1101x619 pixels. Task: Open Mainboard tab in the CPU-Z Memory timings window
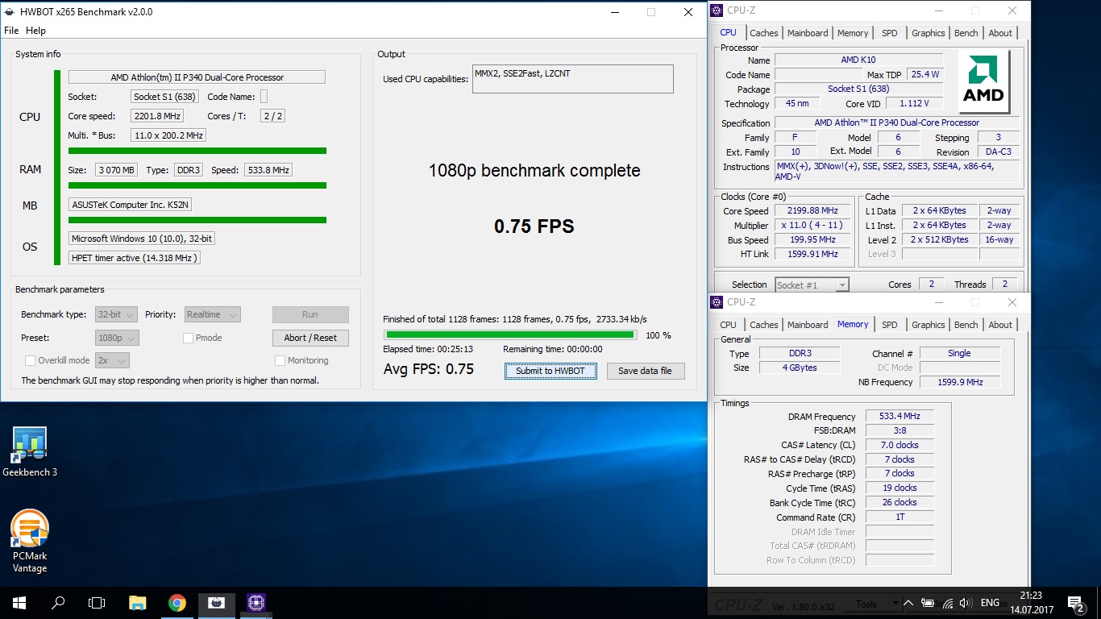click(808, 325)
